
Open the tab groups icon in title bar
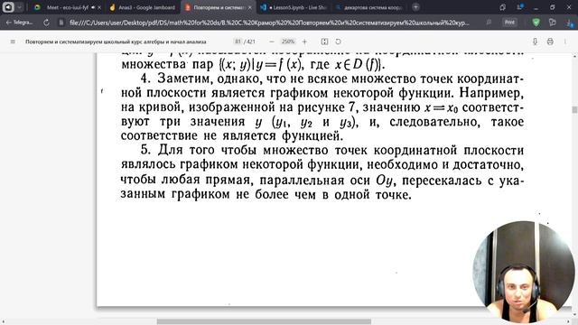coord(502,7)
